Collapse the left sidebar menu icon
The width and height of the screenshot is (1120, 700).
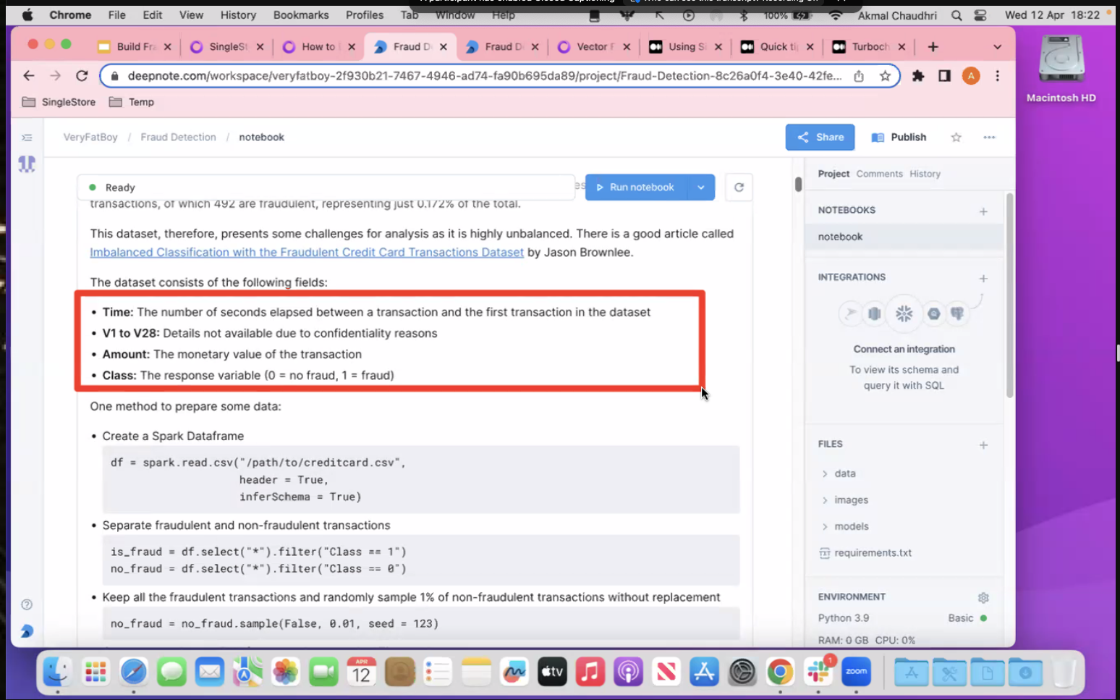(27, 138)
